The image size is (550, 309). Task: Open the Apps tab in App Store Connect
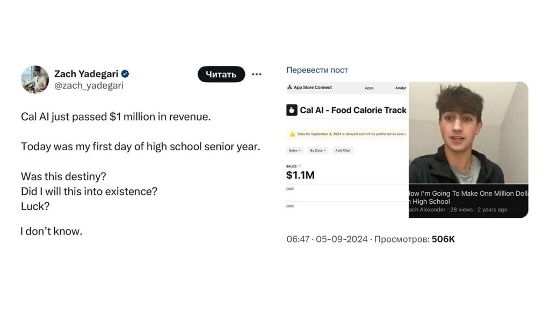[x=369, y=88]
